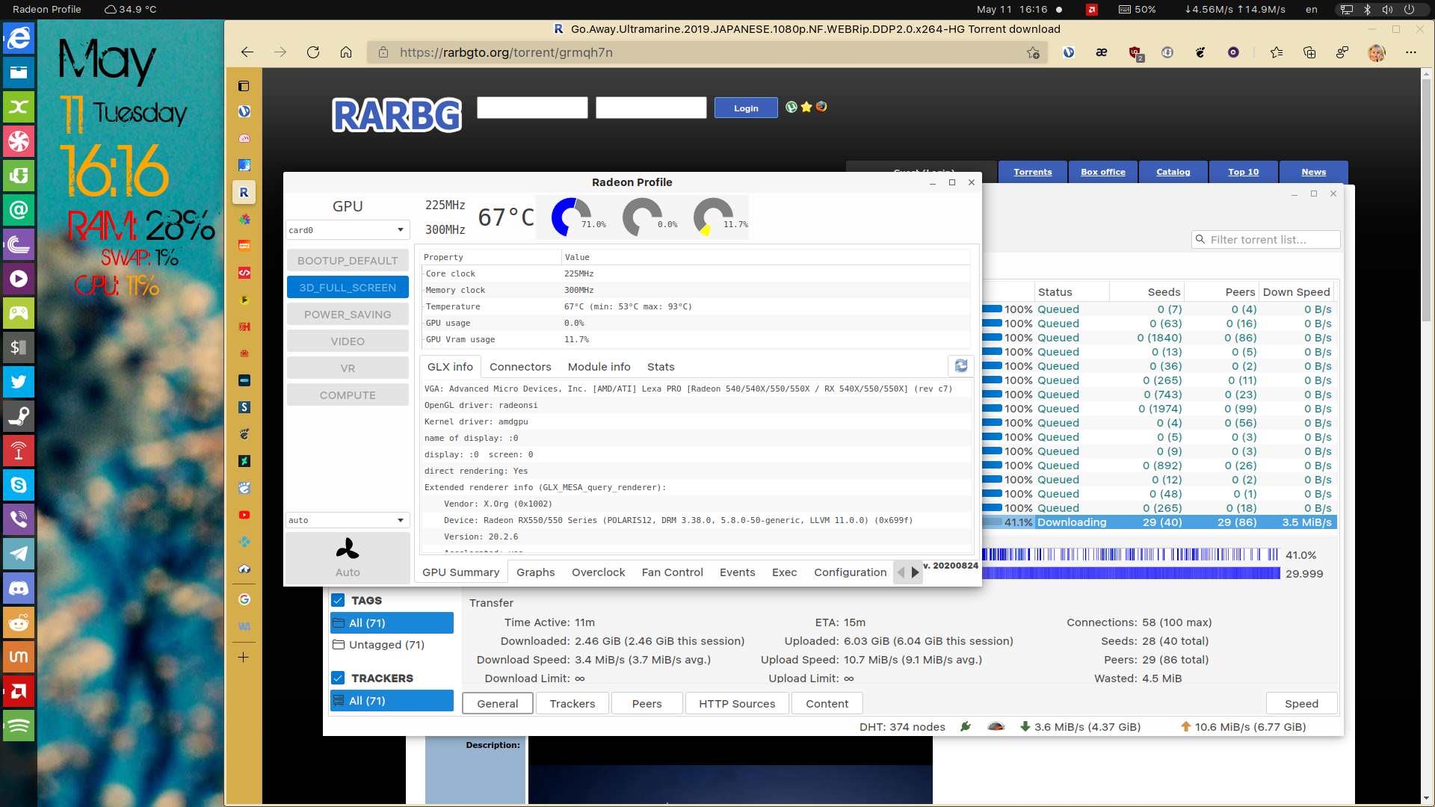1435x807 pixels.
Task: Click the Auto fan control button
Action: pyautogui.click(x=348, y=557)
